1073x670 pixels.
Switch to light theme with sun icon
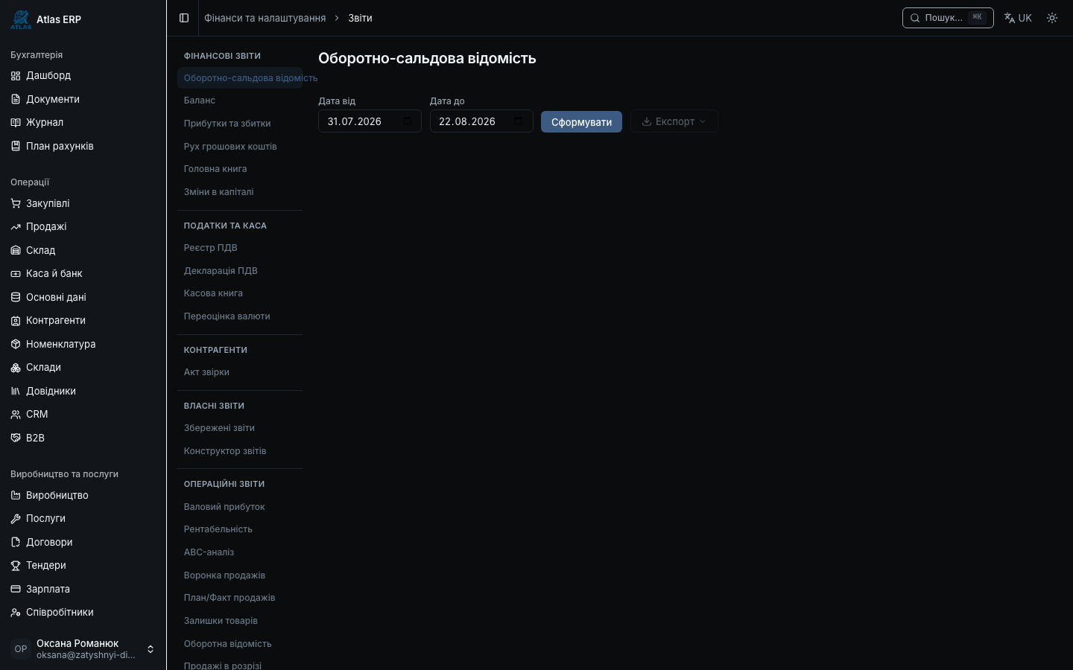tap(1052, 18)
